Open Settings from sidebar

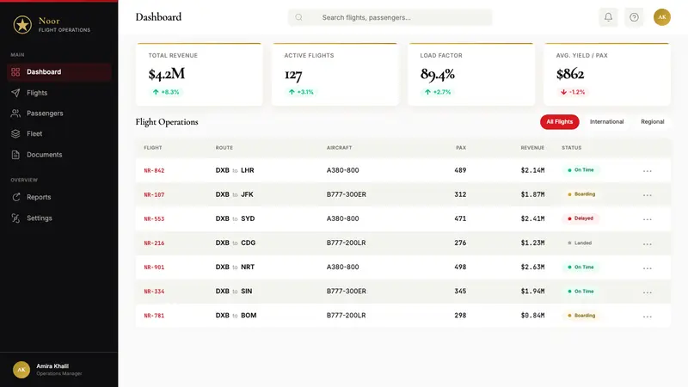(x=58, y=218)
